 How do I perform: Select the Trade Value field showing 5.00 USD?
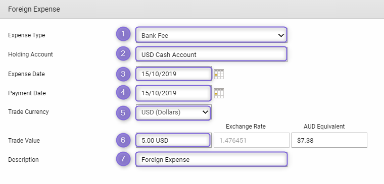173,140
